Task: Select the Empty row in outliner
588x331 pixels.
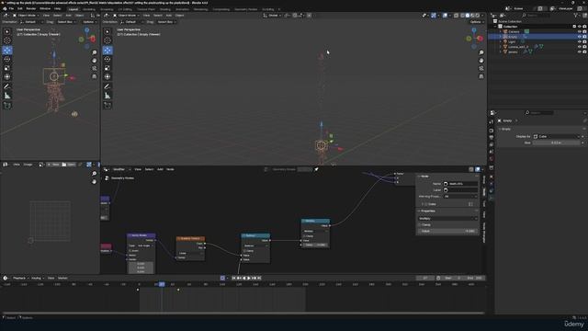Action: click(x=537, y=37)
